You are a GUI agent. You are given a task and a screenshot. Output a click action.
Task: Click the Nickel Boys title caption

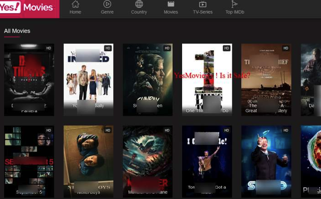click(88, 192)
